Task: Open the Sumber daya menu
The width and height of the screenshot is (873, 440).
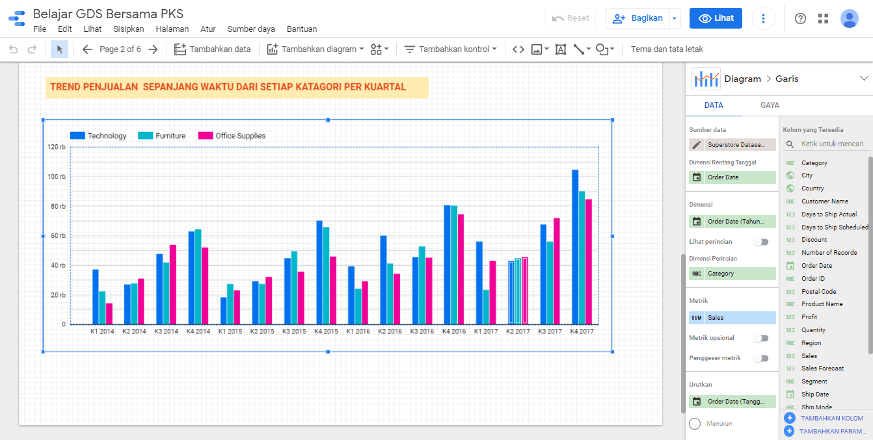Action: point(251,29)
